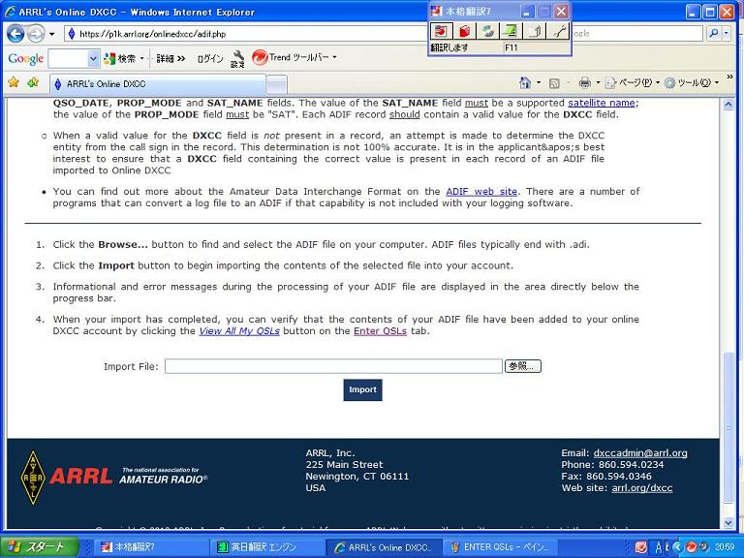Expand the 検索 button dropdown arrow
The width and height of the screenshot is (744, 558).
tap(141, 59)
